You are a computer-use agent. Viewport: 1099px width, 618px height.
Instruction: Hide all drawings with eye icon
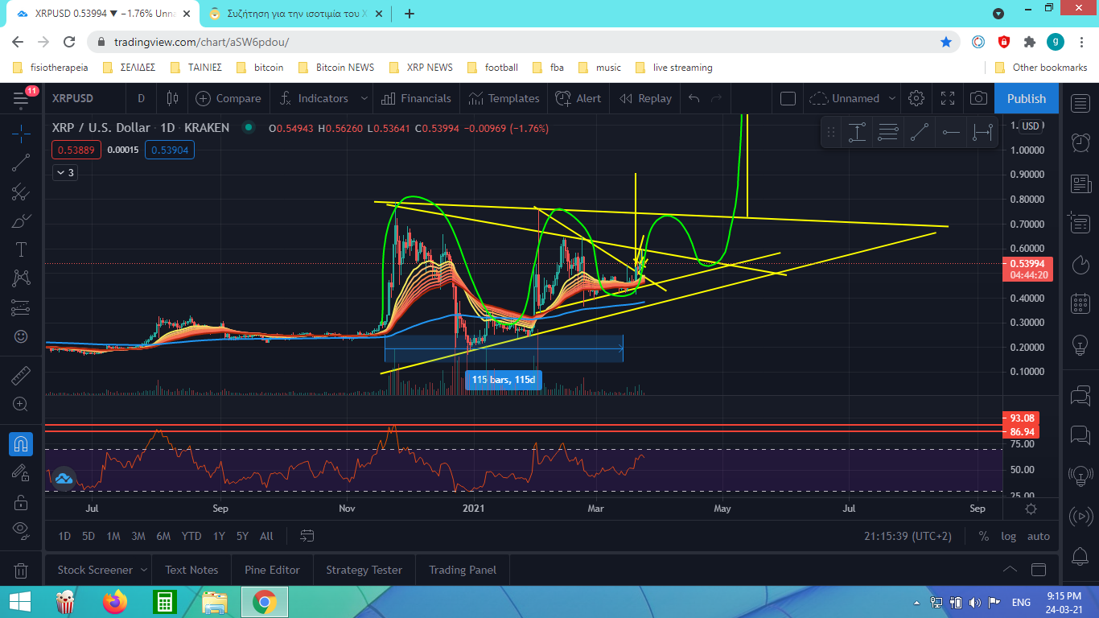[x=21, y=529]
